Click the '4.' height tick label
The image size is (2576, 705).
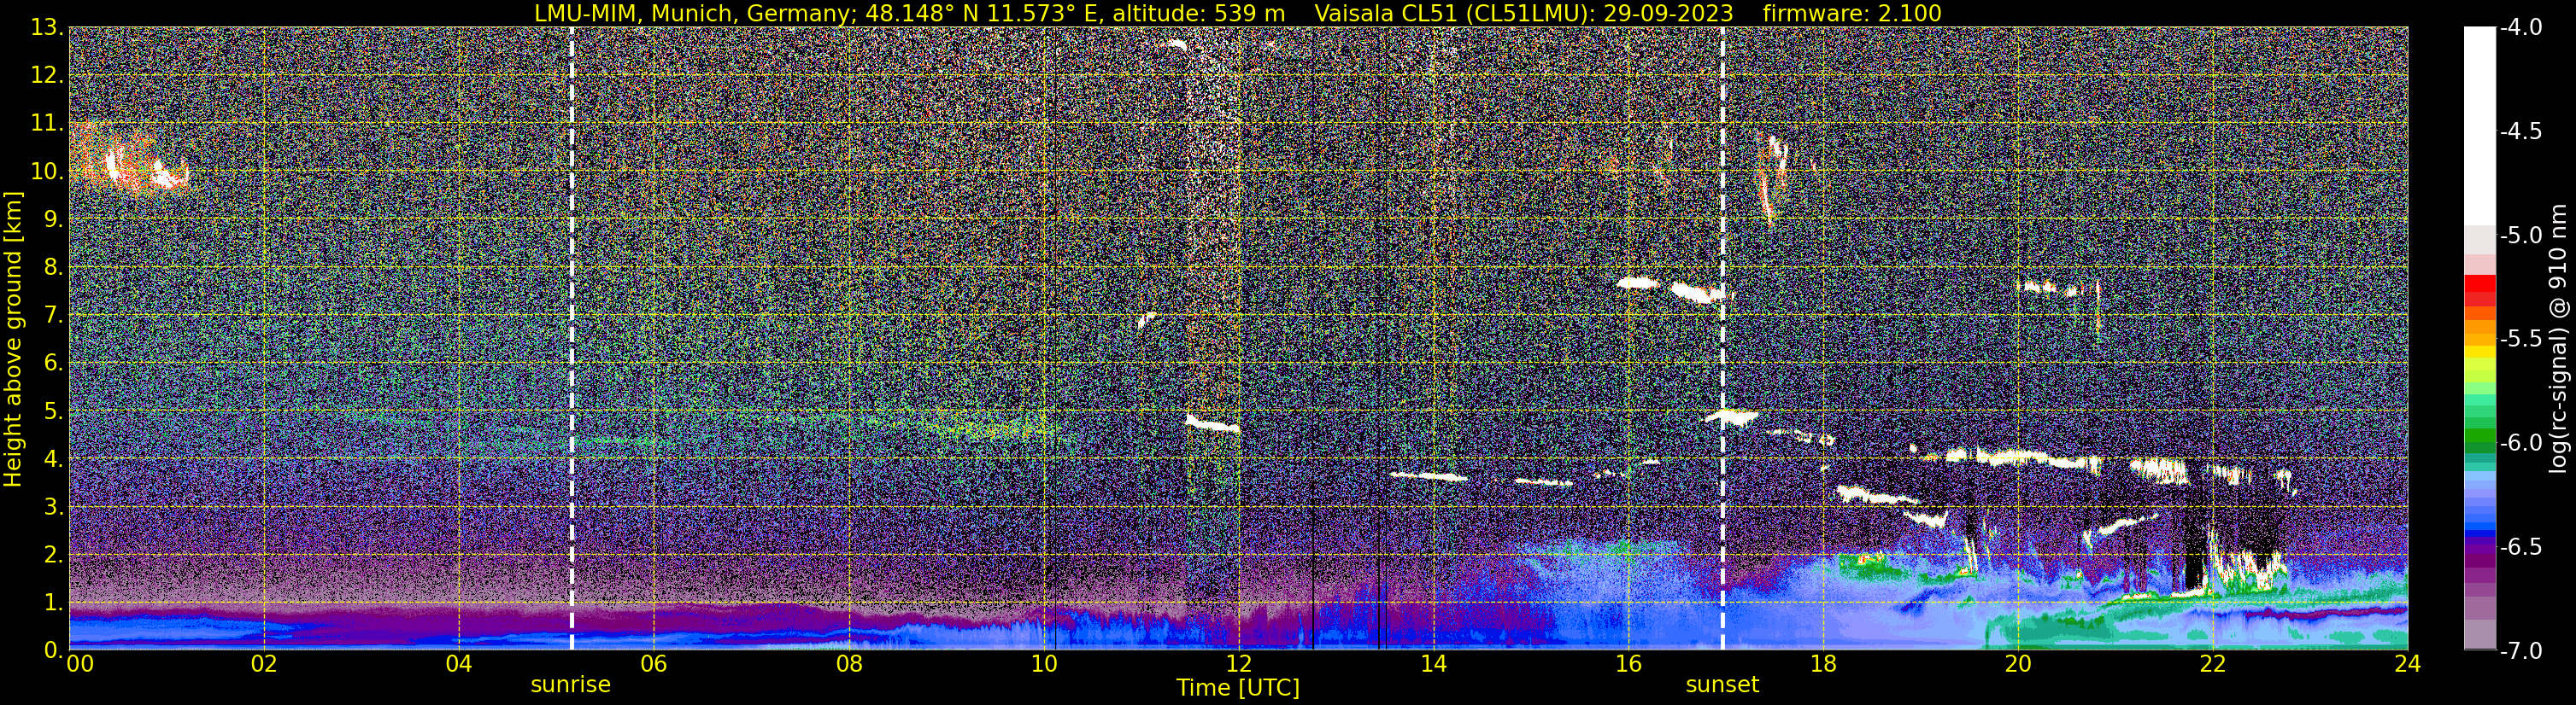click(53, 458)
